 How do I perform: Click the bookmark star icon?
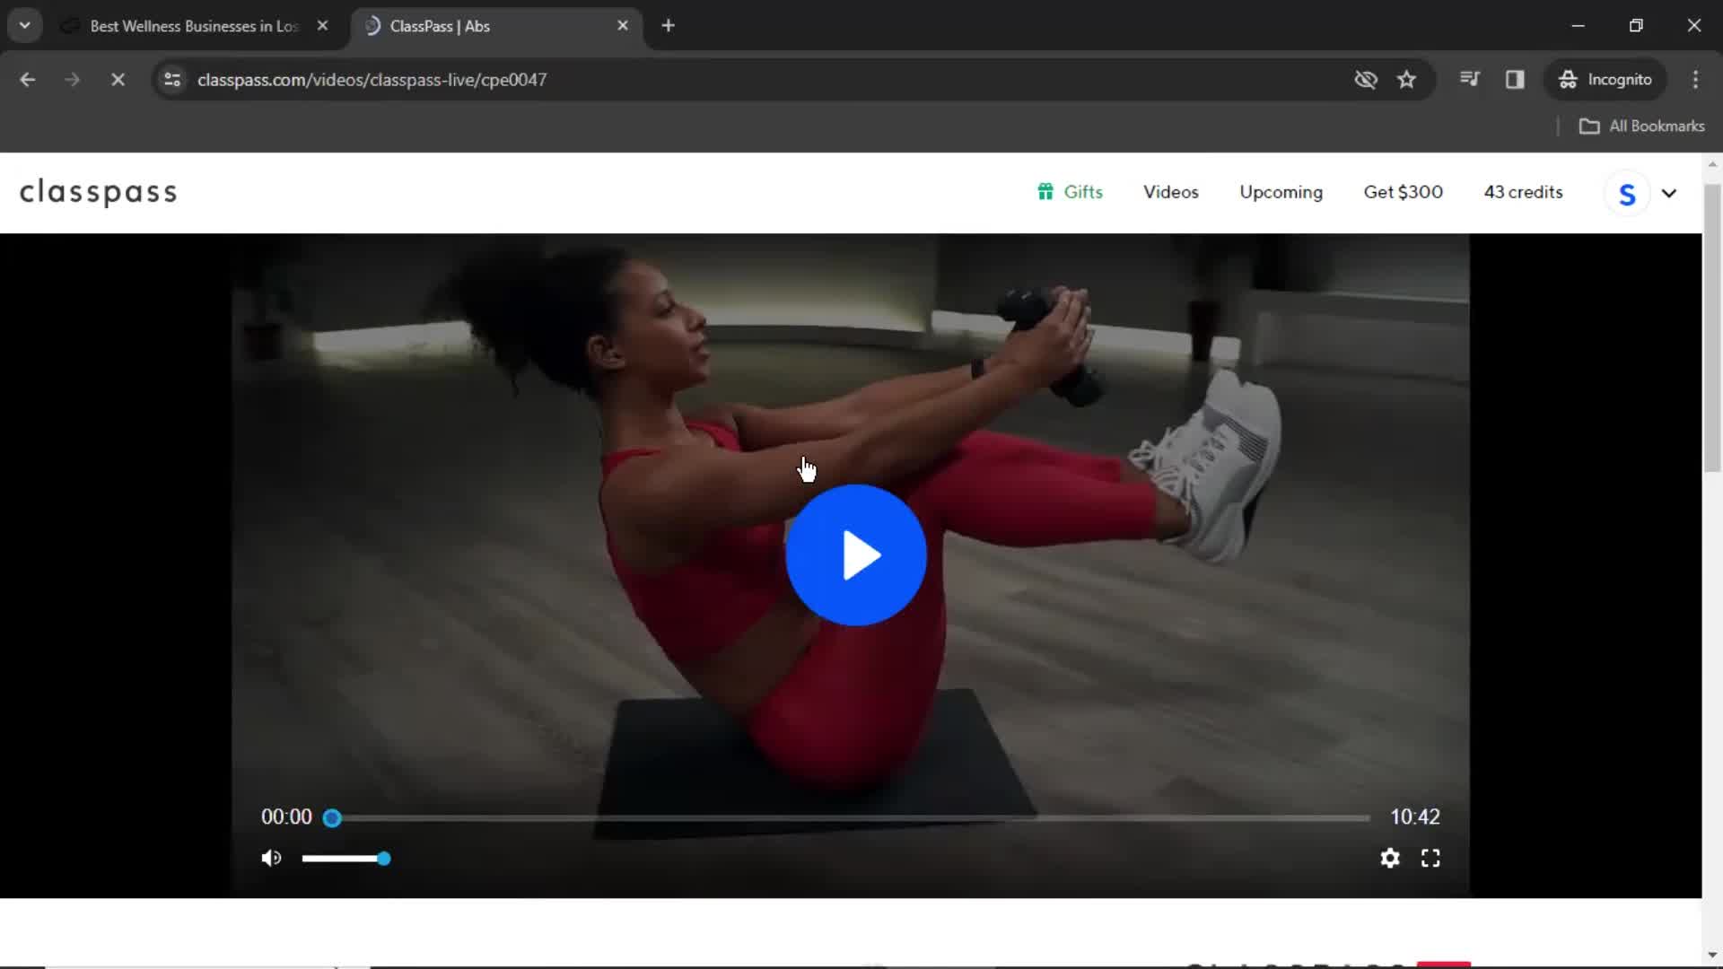coord(1407,79)
